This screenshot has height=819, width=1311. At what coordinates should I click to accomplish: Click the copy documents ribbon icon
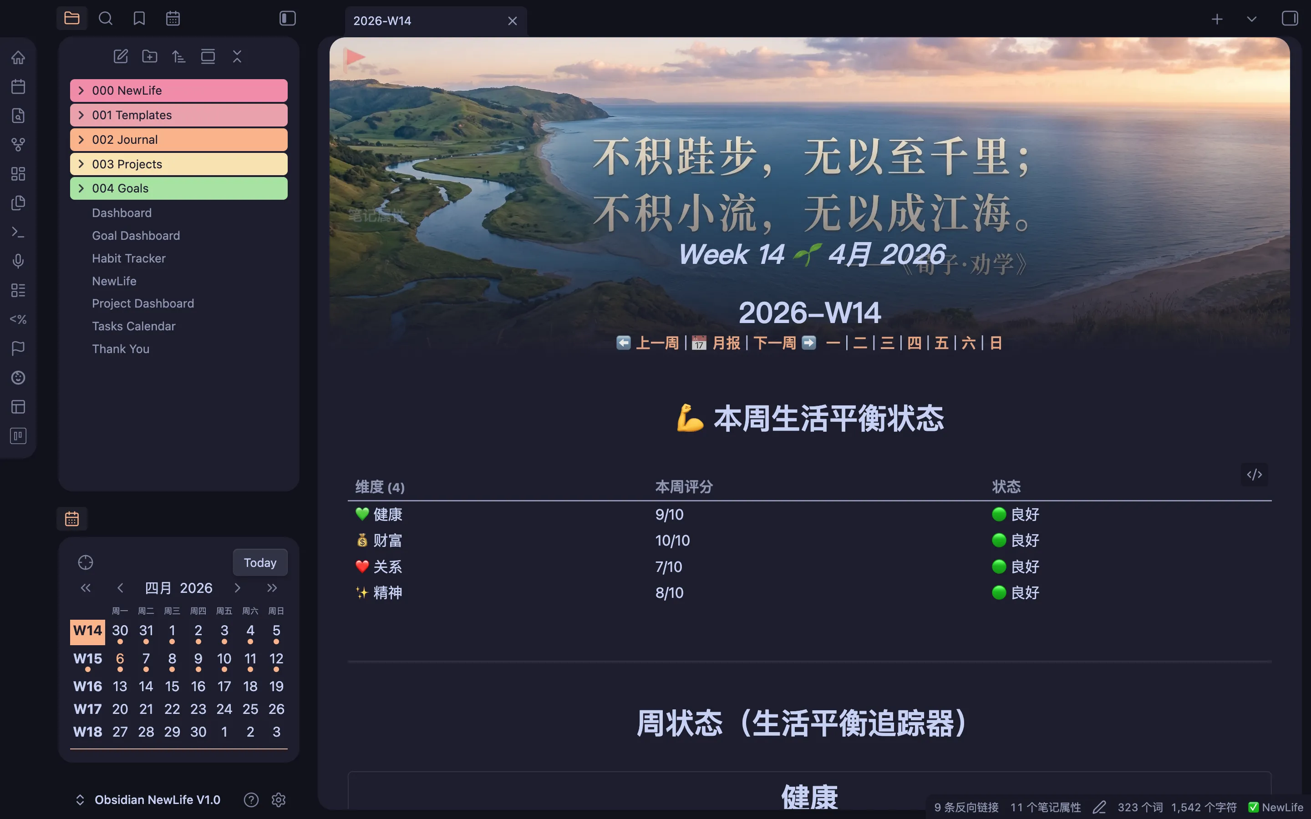pyautogui.click(x=18, y=202)
